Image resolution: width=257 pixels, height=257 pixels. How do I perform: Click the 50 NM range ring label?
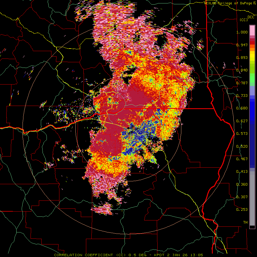(x=128, y=76)
